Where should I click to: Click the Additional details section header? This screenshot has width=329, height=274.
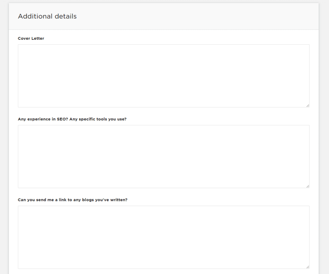[47, 16]
